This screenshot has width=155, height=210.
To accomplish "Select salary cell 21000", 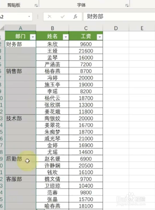I will [x=86, y=138].
